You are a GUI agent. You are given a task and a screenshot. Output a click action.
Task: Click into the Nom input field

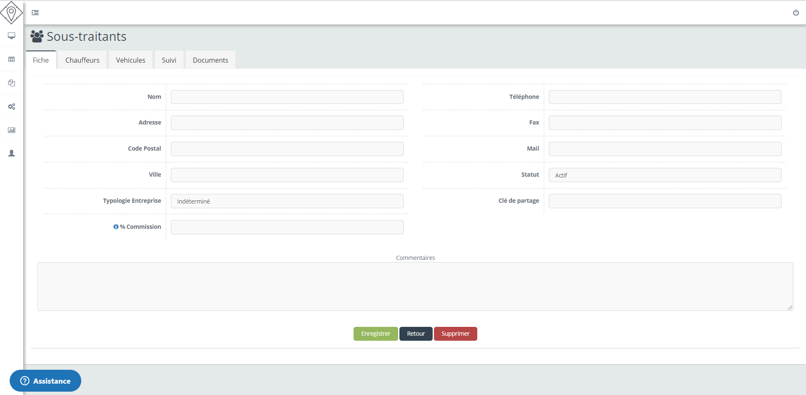pyautogui.click(x=287, y=97)
